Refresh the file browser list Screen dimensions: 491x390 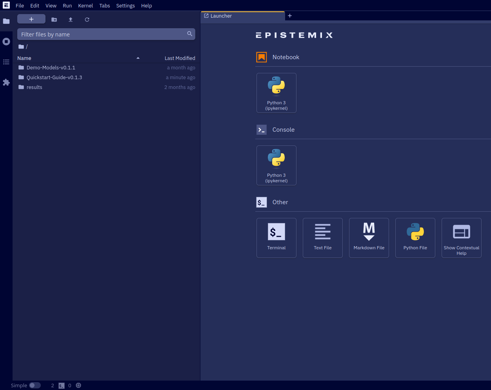point(87,20)
